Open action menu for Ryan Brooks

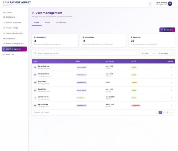(x=171, y=106)
